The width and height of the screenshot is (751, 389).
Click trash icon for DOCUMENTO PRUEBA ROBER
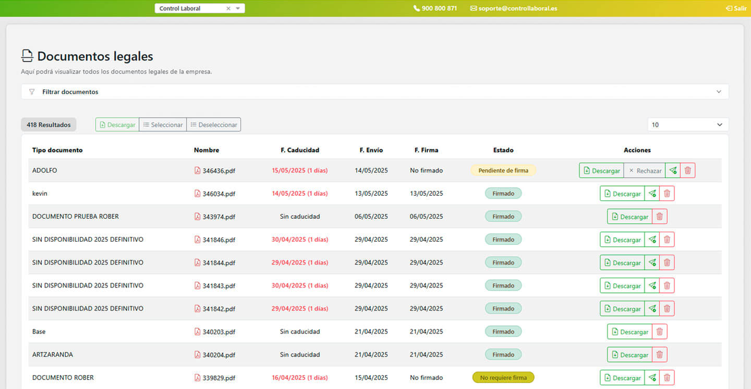(659, 217)
